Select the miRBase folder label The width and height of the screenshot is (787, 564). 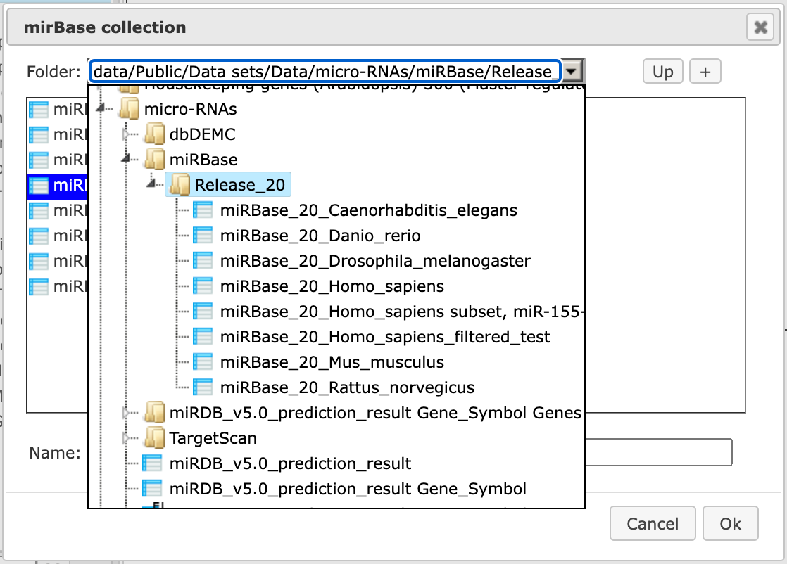tap(203, 160)
